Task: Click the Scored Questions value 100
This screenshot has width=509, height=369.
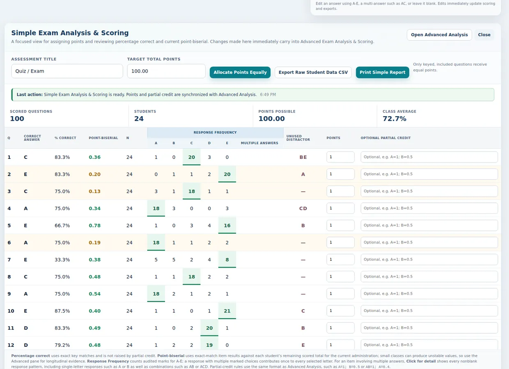Action: 17,119
